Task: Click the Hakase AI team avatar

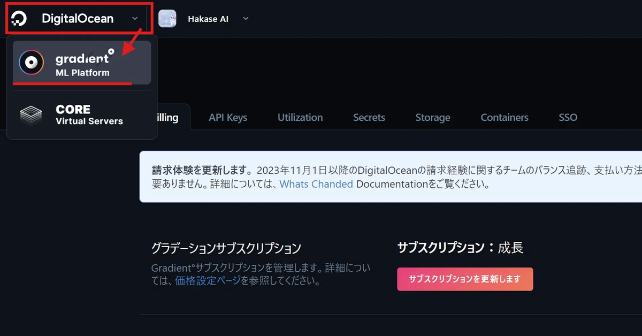Action: 167,19
